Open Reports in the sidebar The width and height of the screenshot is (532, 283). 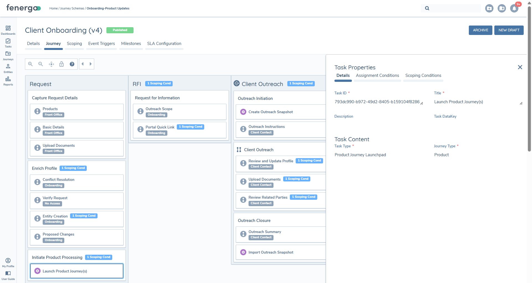coord(8,81)
